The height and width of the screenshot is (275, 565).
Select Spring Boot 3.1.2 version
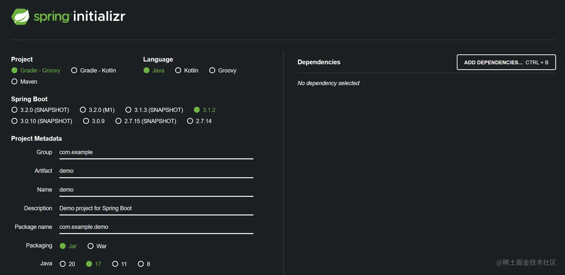click(205, 110)
